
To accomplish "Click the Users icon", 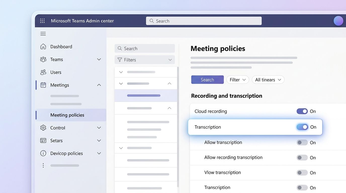I will click(x=43, y=72).
